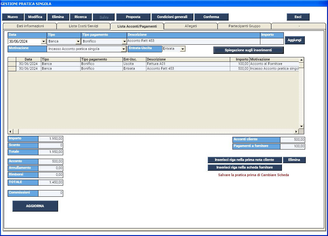328x236 pixels.
Task: Open Ricerca from the toolbar
Action: coord(80,17)
